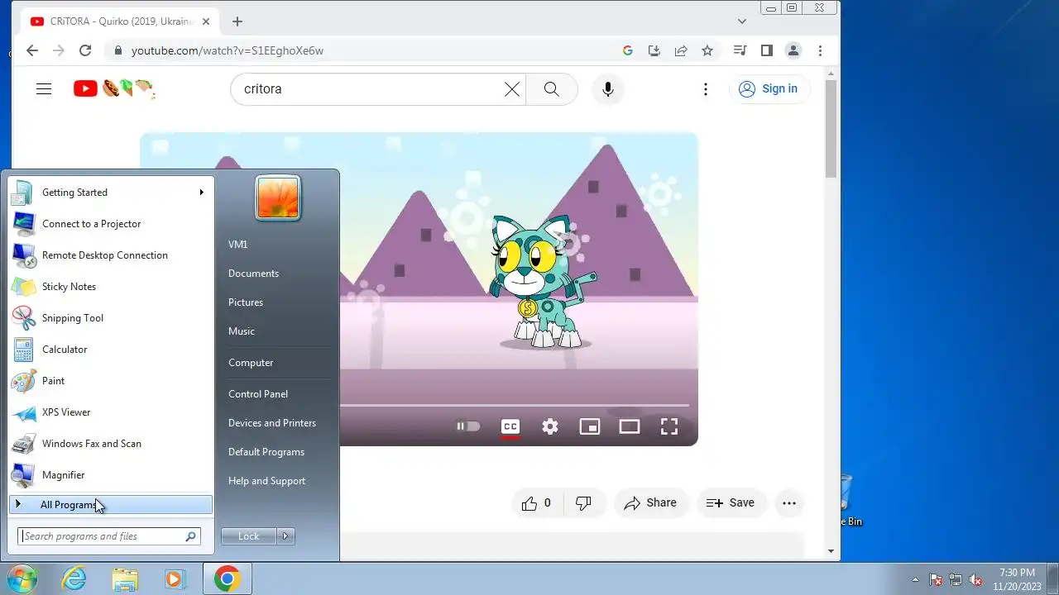The height and width of the screenshot is (595, 1059).
Task: Launch Snipping Tool
Action: click(x=111, y=318)
